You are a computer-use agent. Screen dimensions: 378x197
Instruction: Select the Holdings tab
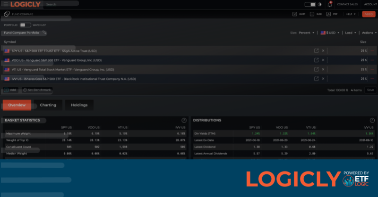[x=79, y=105]
